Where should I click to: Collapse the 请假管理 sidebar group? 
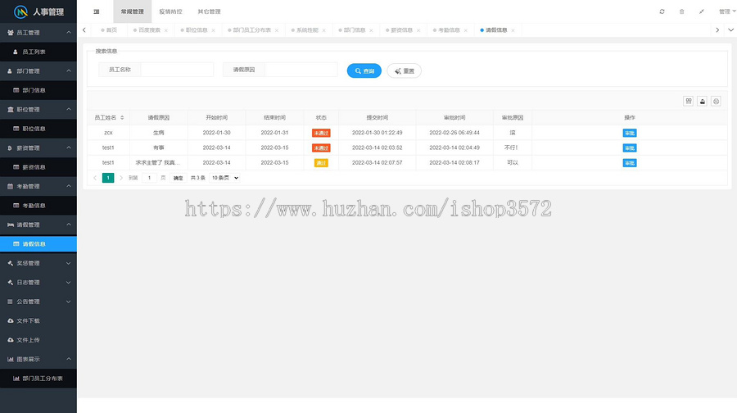click(38, 225)
